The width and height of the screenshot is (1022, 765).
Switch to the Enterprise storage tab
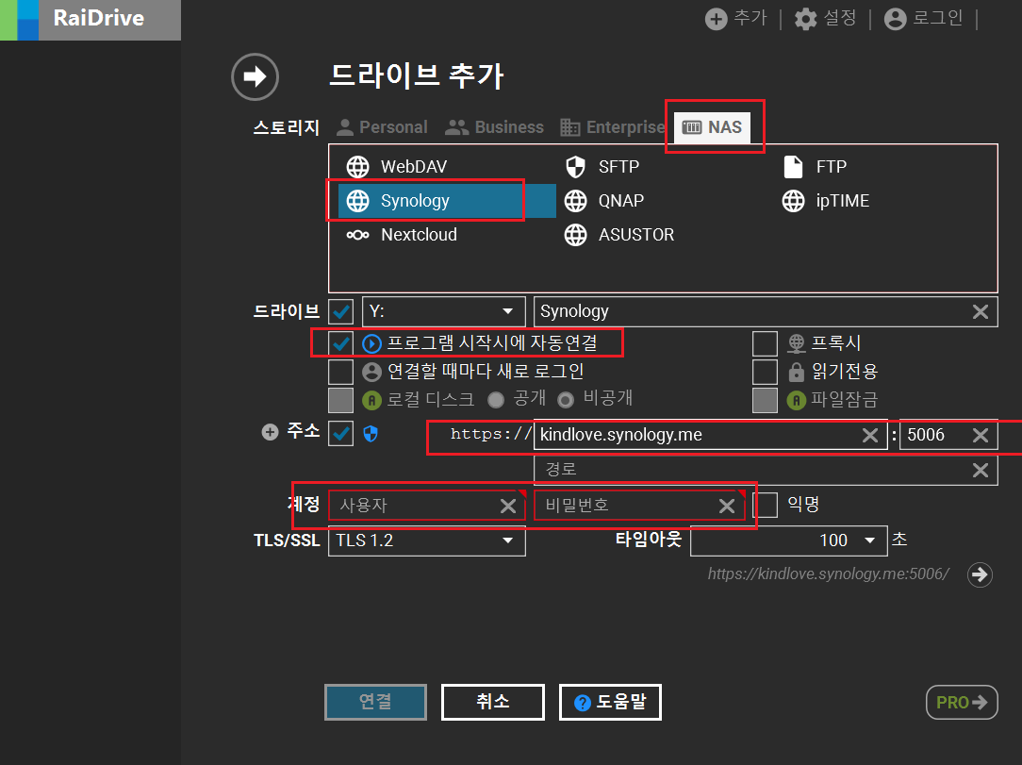click(612, 127)
